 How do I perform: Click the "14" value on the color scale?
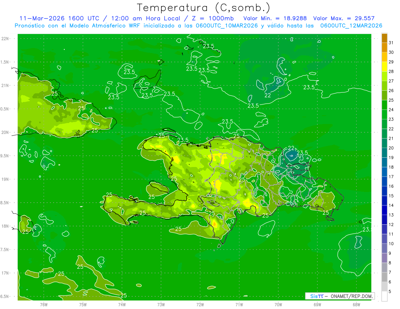[391, 205]
